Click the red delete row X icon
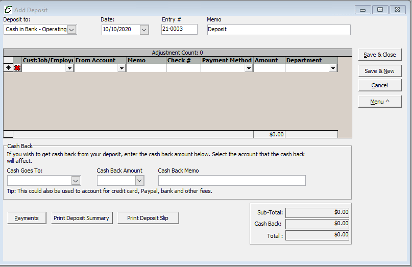The height and width of the screenshot is (267, 412). [x=17, y=68]
